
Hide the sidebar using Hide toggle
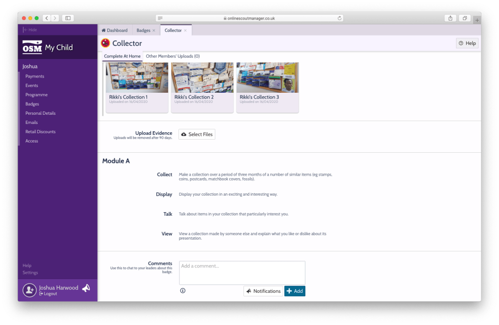pyautogui.click(x=30, y=30)
